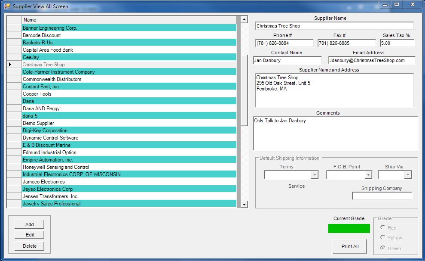
Task: Click the row header beside Cooper Tools
Action: (14, 94)
